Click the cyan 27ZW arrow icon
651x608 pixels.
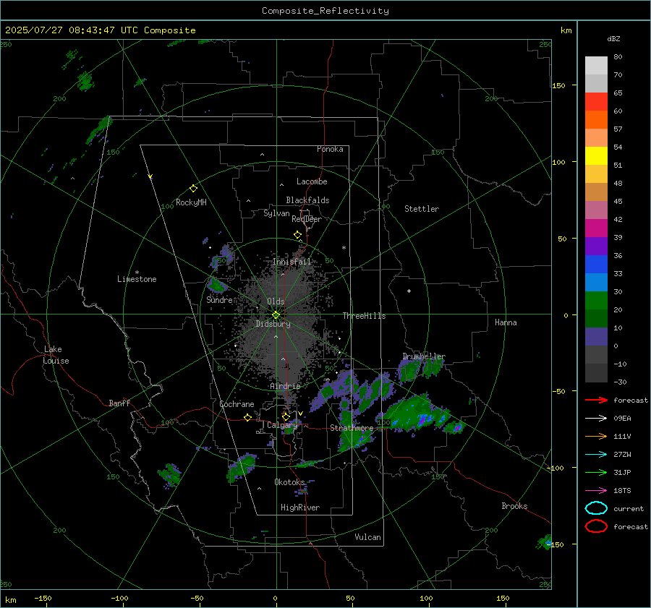pyautogui.click(x=596, y=455)
